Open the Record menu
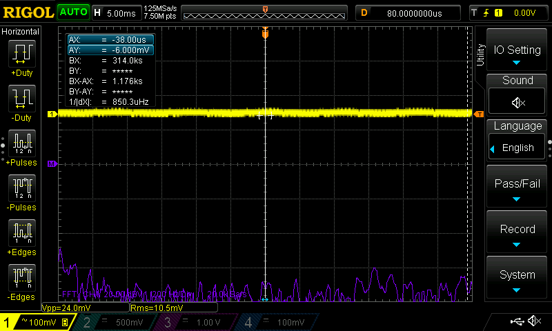Image resolution: width=552 pixels, height=331 pixels. [517, 233]
